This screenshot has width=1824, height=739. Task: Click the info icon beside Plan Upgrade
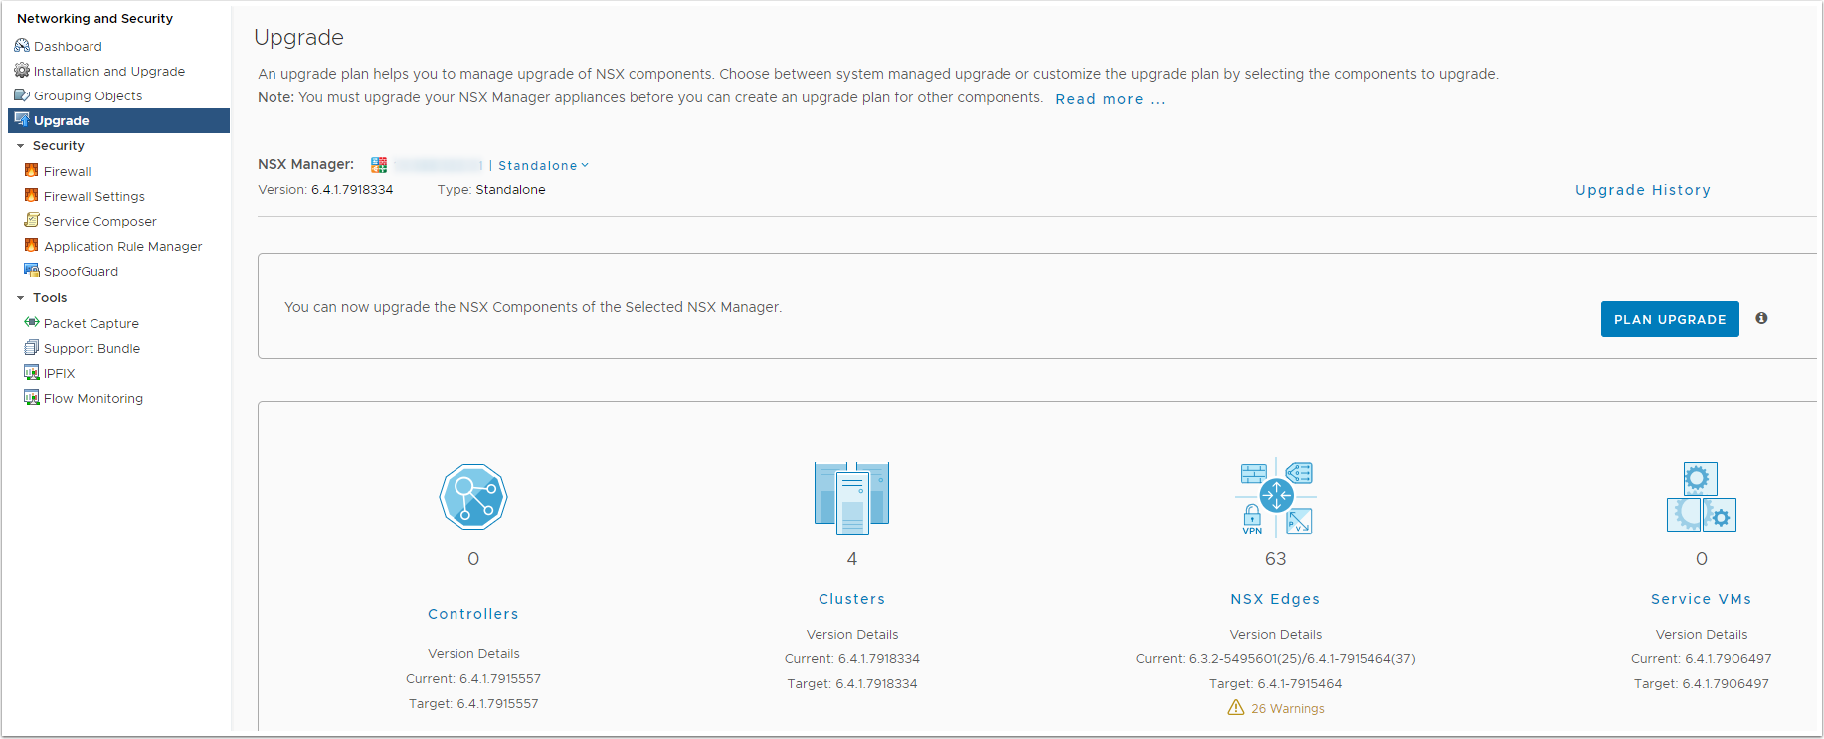point(1761,318)
